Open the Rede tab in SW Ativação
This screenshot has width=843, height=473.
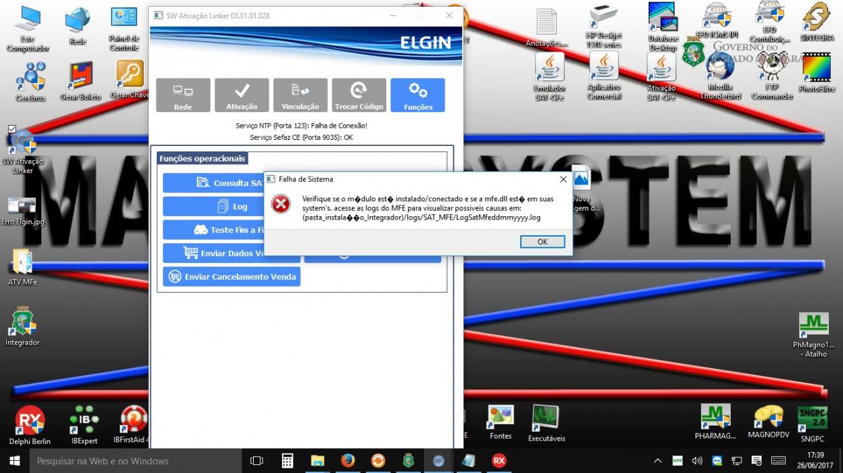coord(183,95)
